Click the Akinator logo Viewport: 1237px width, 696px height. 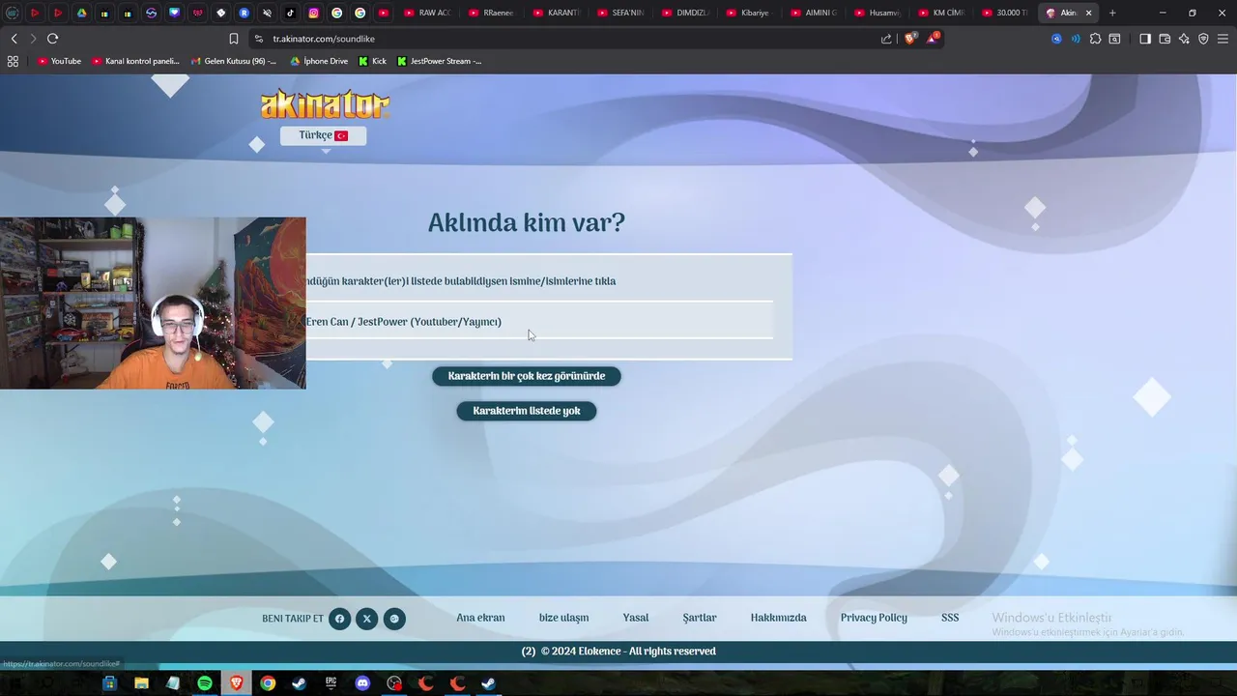[325, 104]
